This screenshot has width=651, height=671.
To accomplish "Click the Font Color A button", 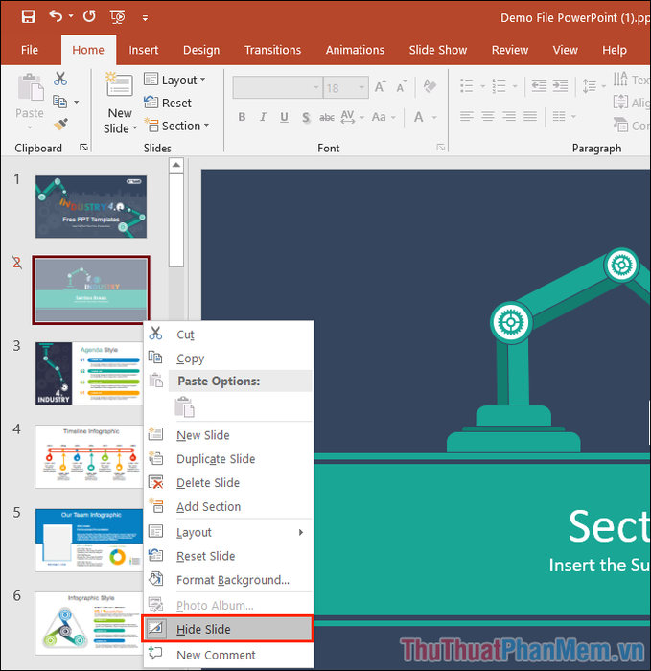I will (419, 117).
